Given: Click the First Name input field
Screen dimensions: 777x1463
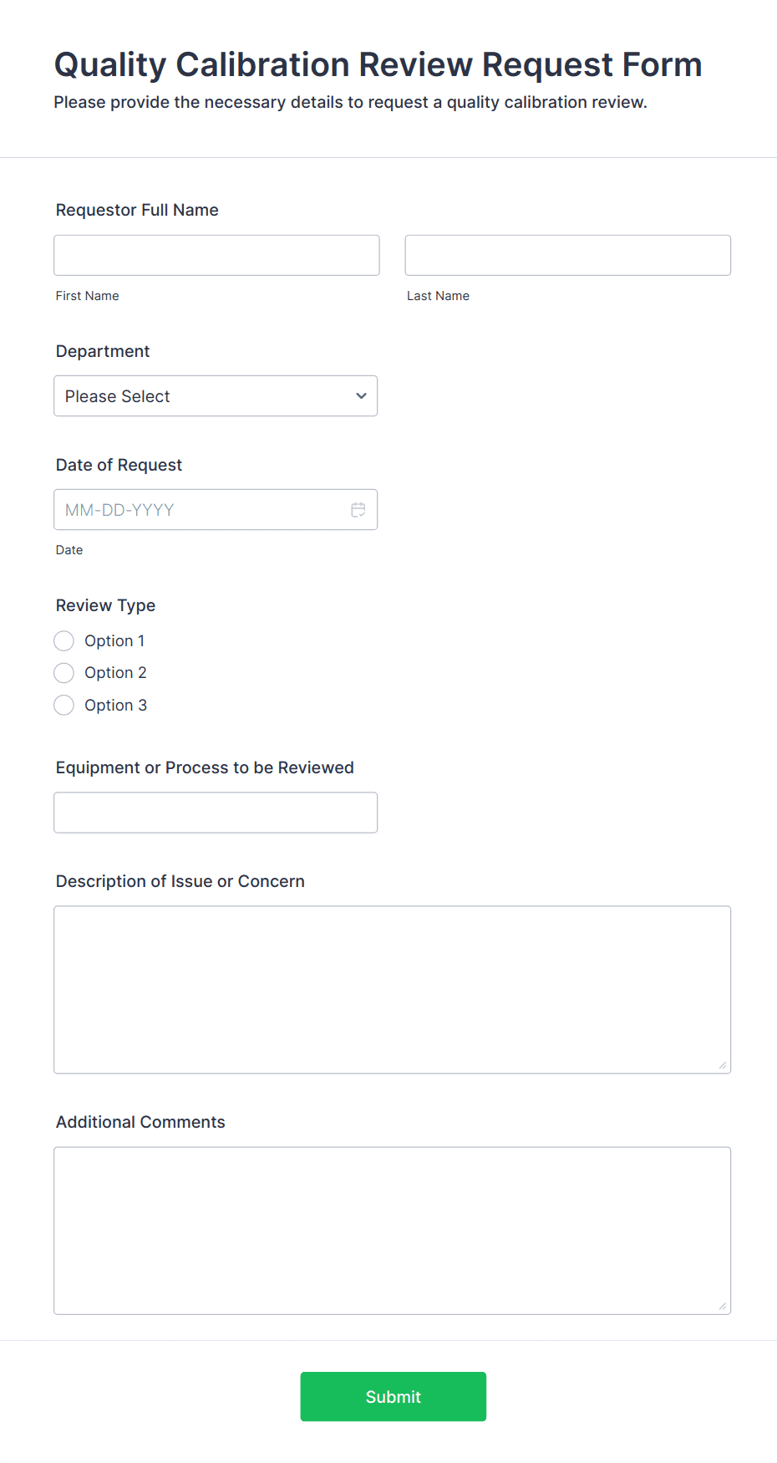Looking at the screenshot, I should coord(216,255).
